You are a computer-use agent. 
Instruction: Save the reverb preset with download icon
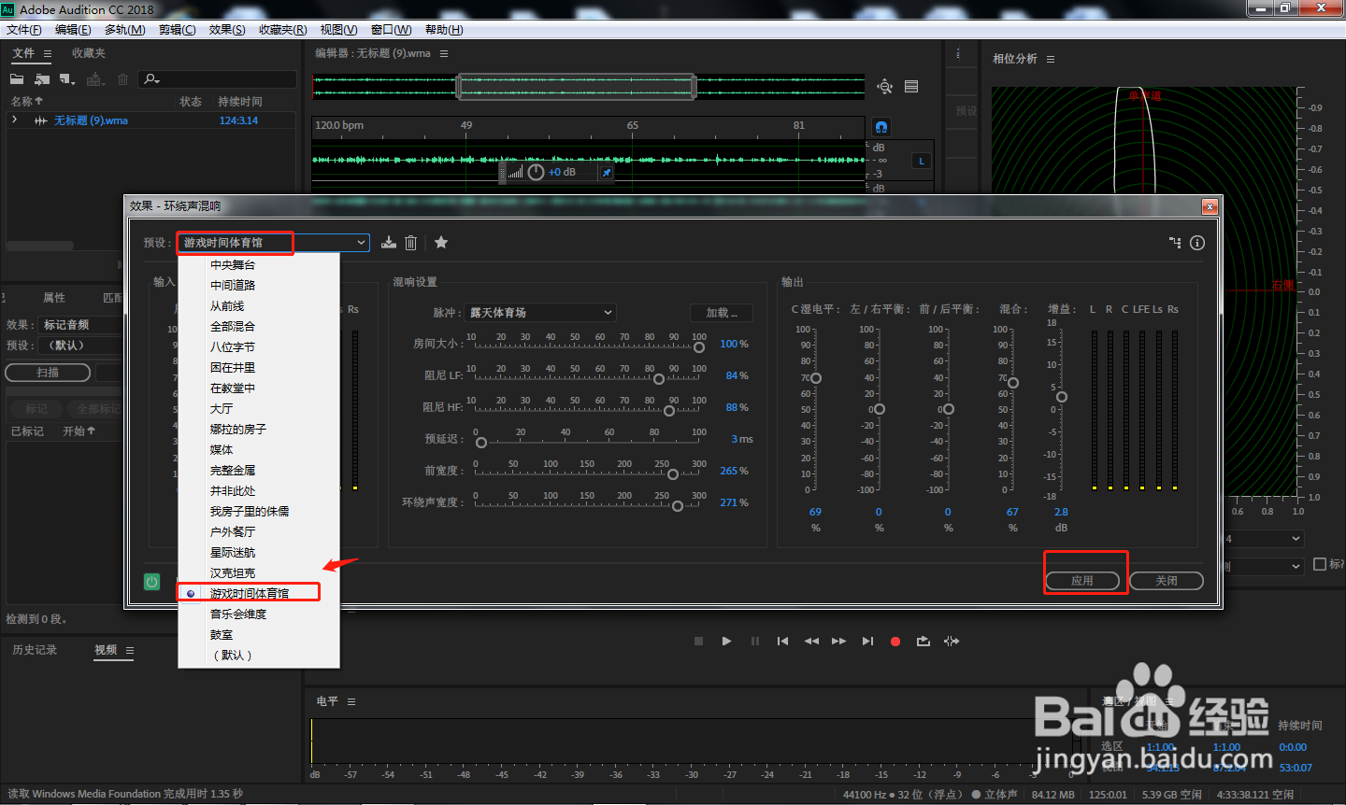[x=389, y=243]
